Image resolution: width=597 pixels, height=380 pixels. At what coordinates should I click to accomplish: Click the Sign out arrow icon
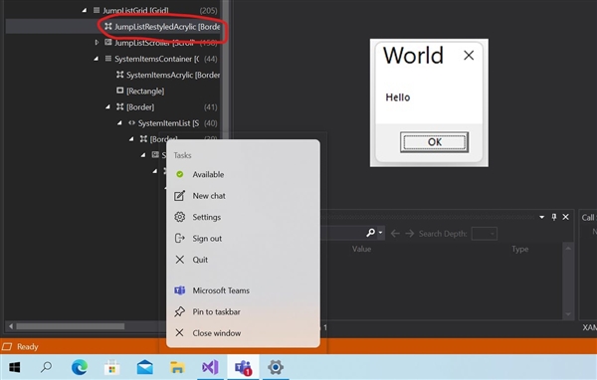pos(180,239)
